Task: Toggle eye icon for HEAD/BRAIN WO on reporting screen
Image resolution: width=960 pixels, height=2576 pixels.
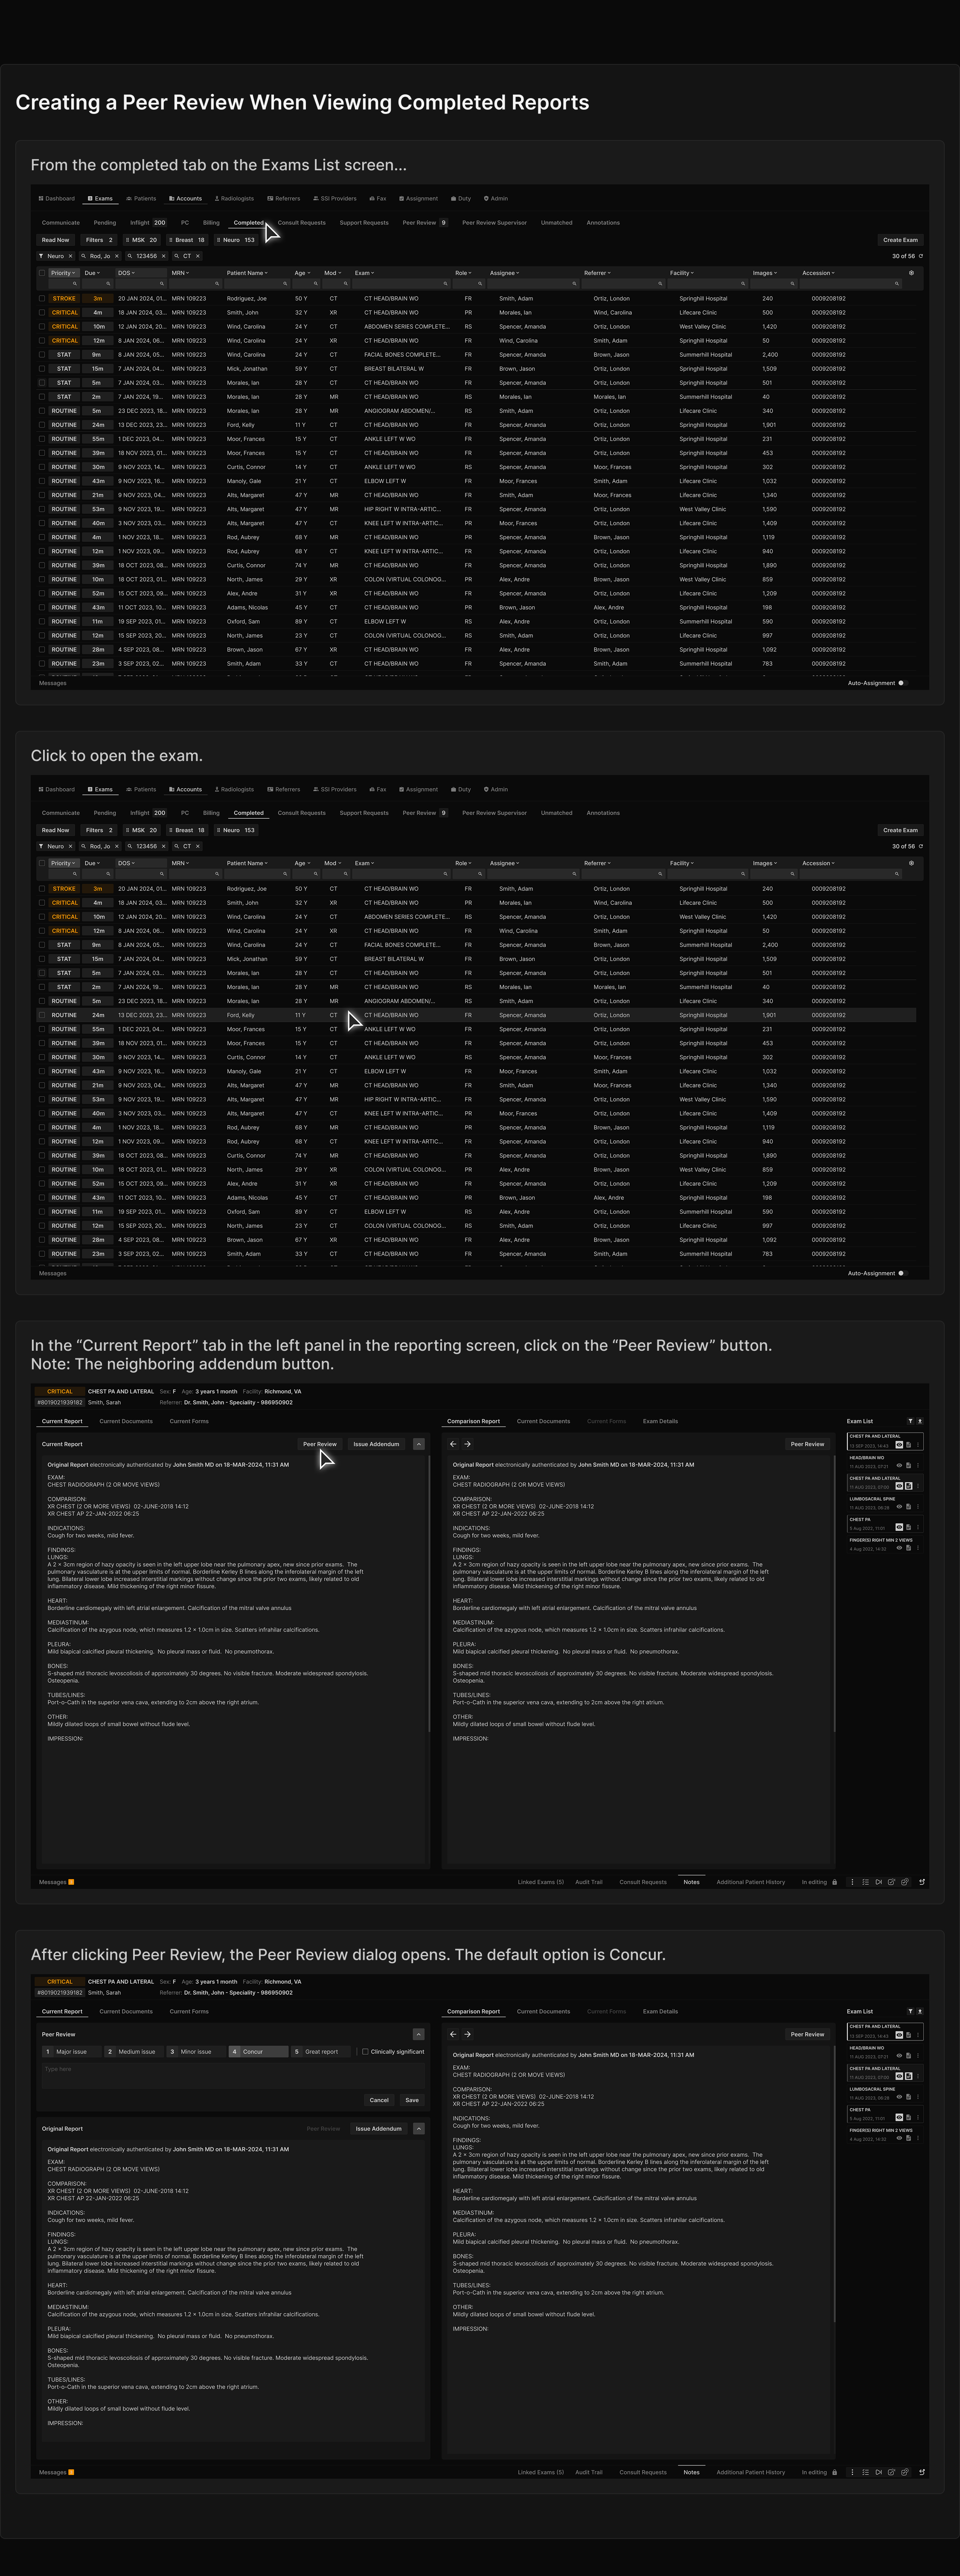Action: pos(899,1465)
